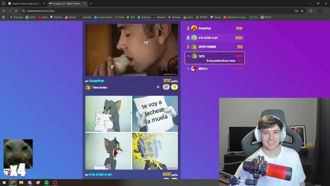Image resolution: width=330 pixels, height=186 pixels.
Task: Go back with the browser back arrow
Action: (x=4, y=11)
